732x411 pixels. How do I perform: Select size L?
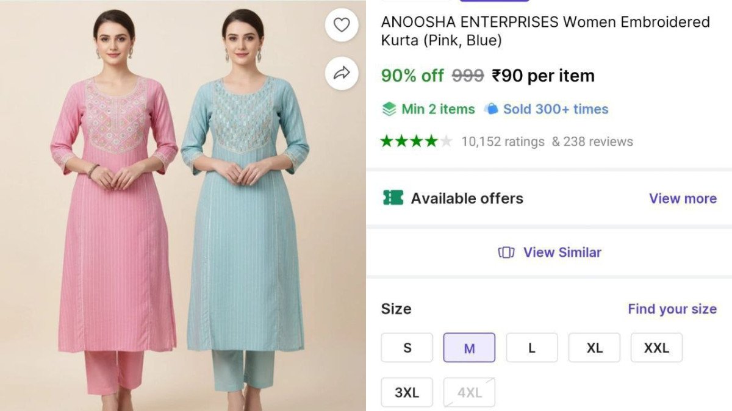(x=532, y=348)
